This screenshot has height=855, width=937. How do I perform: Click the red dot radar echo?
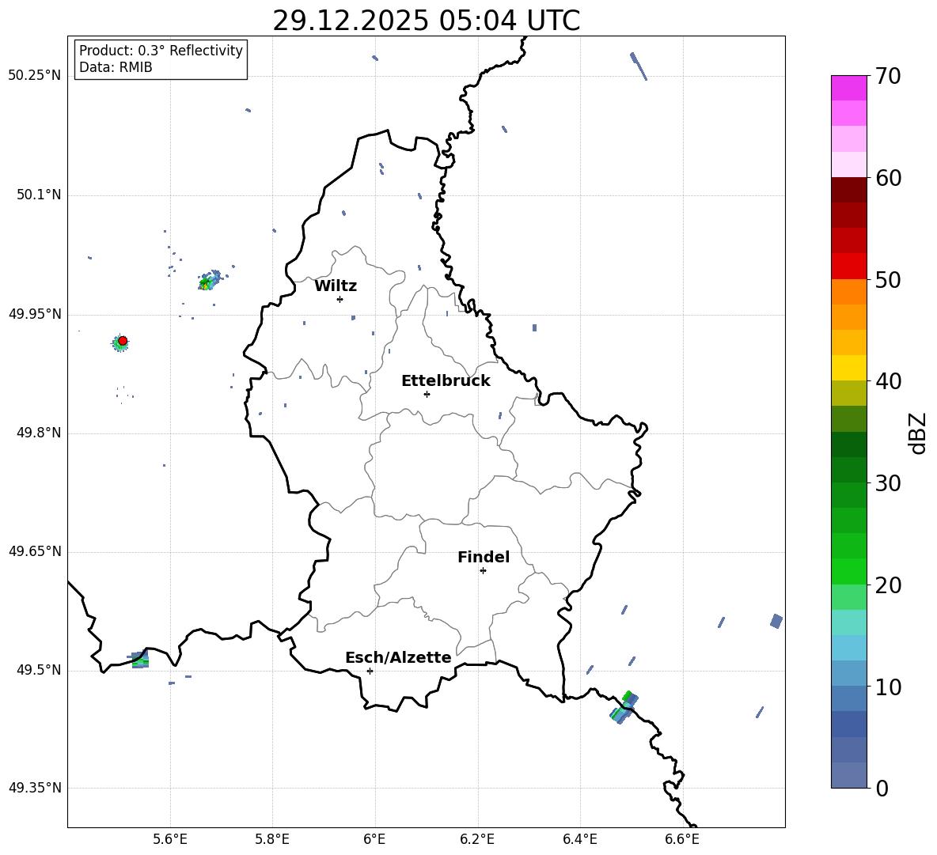pos(123,341)
